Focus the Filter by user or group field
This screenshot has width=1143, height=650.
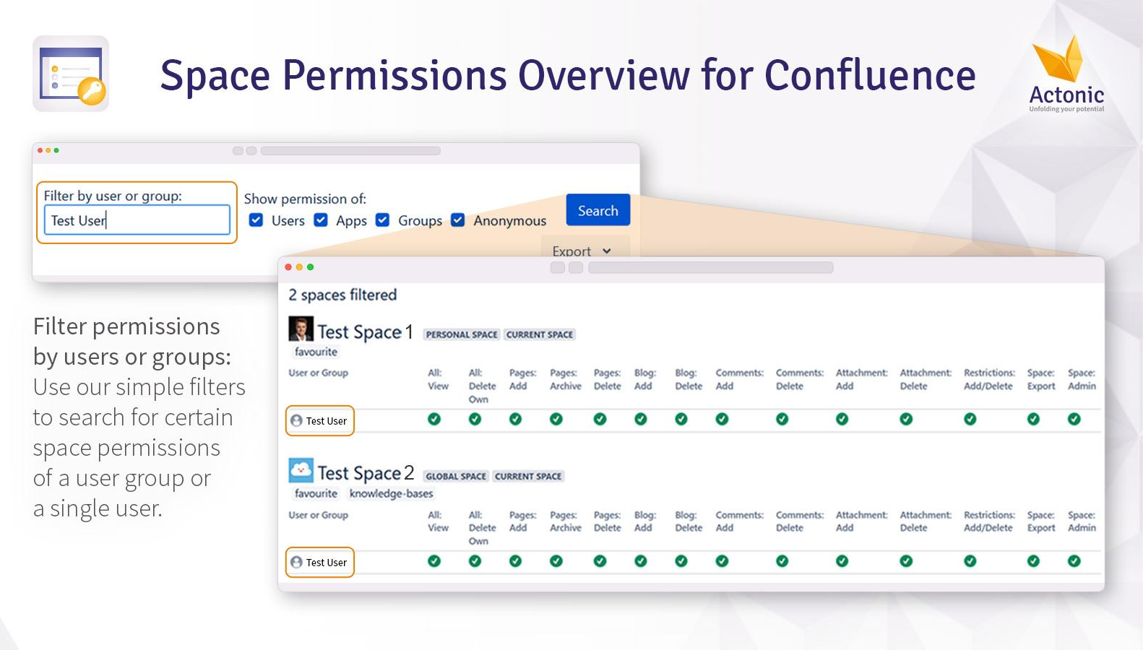[x=137, y=220]
